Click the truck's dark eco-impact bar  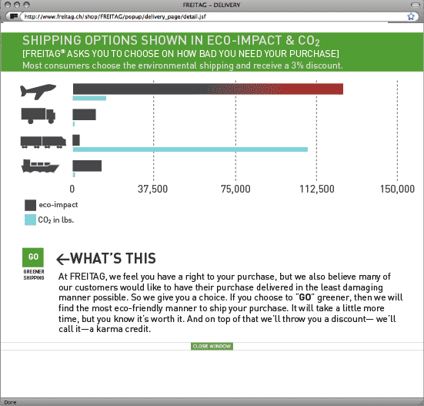point(84,115)
